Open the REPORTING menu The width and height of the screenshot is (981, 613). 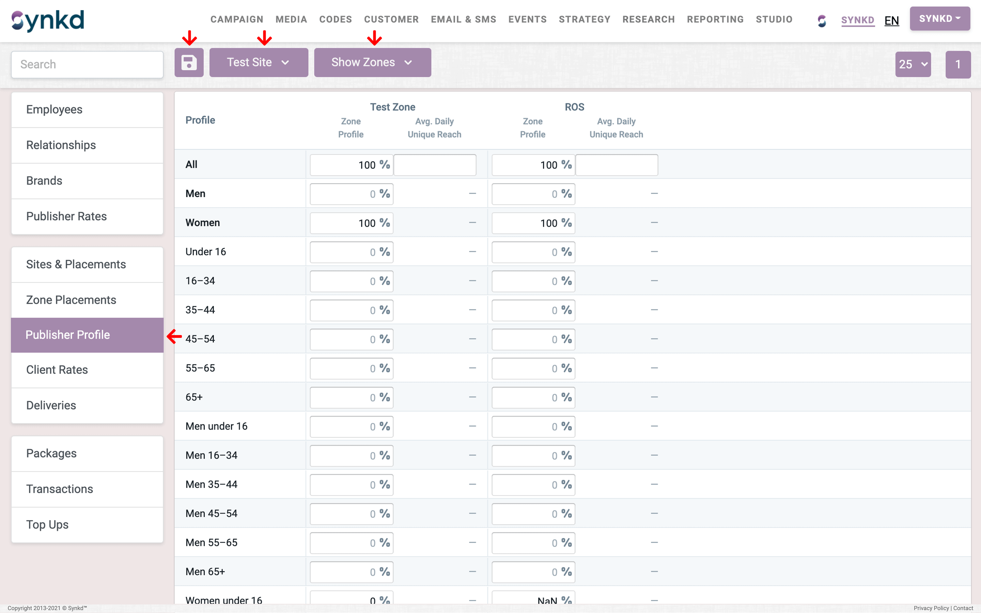click(x=715, y=19)
